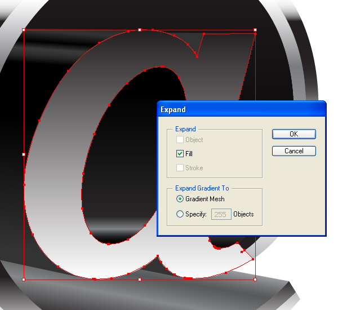Screen dimensions: 338x310
Task: Uncheck the Fill checkbox
Action: tap(180, 154)
